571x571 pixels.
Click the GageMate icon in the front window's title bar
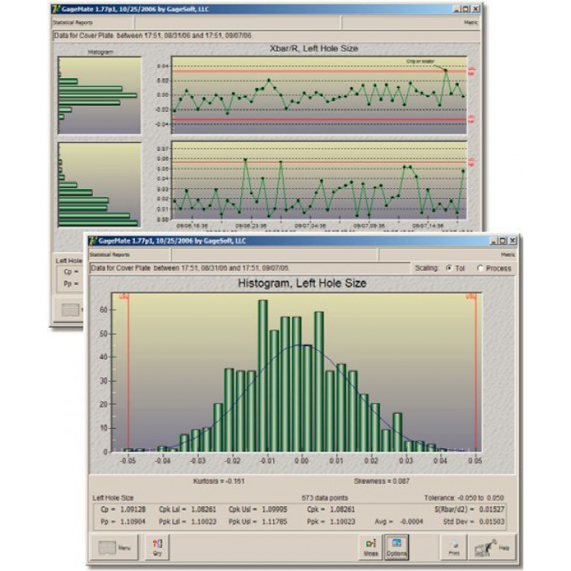pyautogui.click(x=92, y=241)
